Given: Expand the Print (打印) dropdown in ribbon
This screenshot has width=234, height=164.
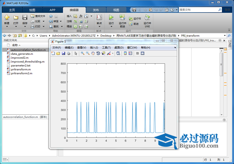Looking at the screenshot, I should click(43, 26).
